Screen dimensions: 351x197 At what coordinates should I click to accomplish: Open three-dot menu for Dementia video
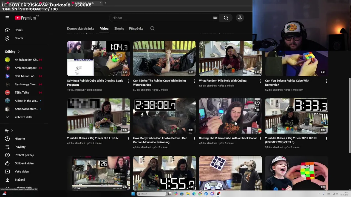pos(326,81)
